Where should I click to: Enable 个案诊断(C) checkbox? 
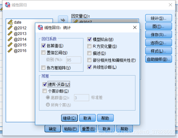[44, 91]
